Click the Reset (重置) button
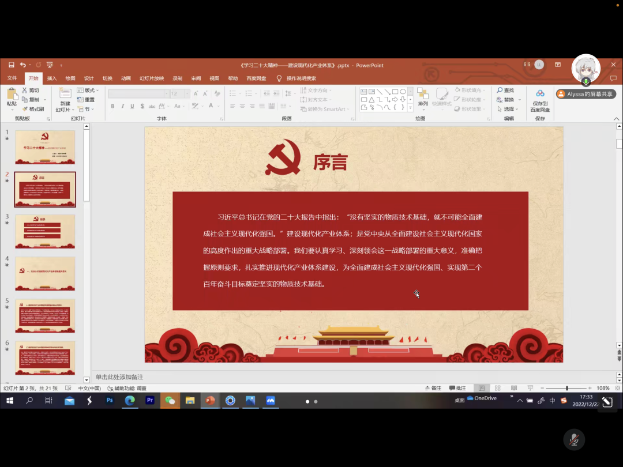This screenshot has width=623, height=467. coord(86,100)
